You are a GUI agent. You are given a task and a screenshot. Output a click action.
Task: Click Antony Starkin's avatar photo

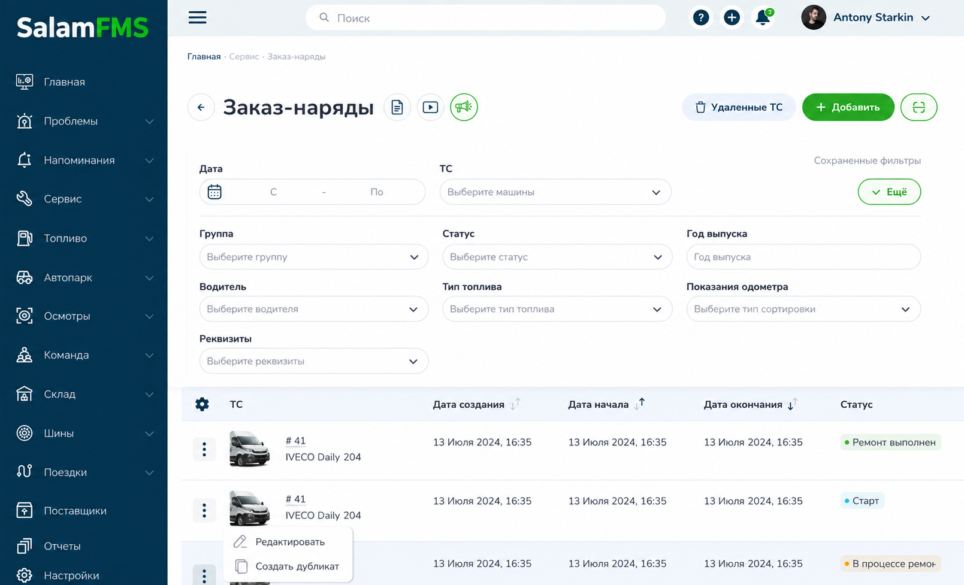point(814,17)
